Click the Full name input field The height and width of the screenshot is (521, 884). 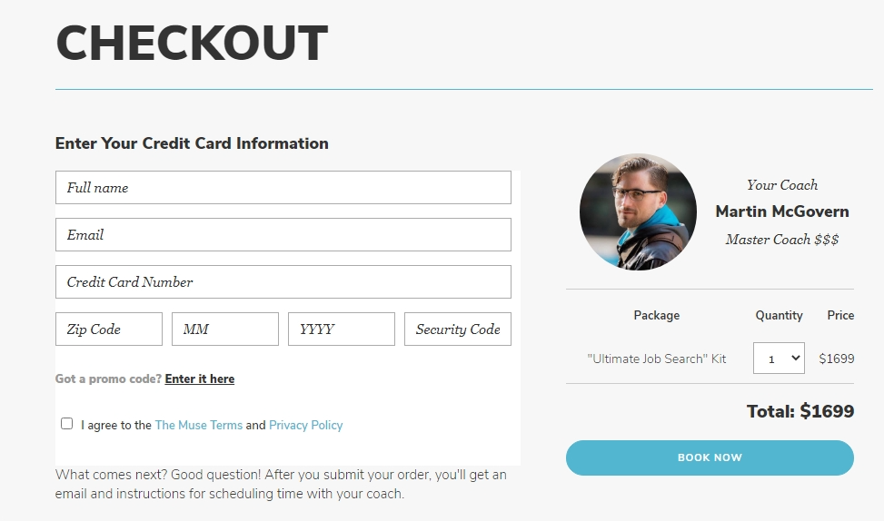pyautogui.click(x=283, y=188)
